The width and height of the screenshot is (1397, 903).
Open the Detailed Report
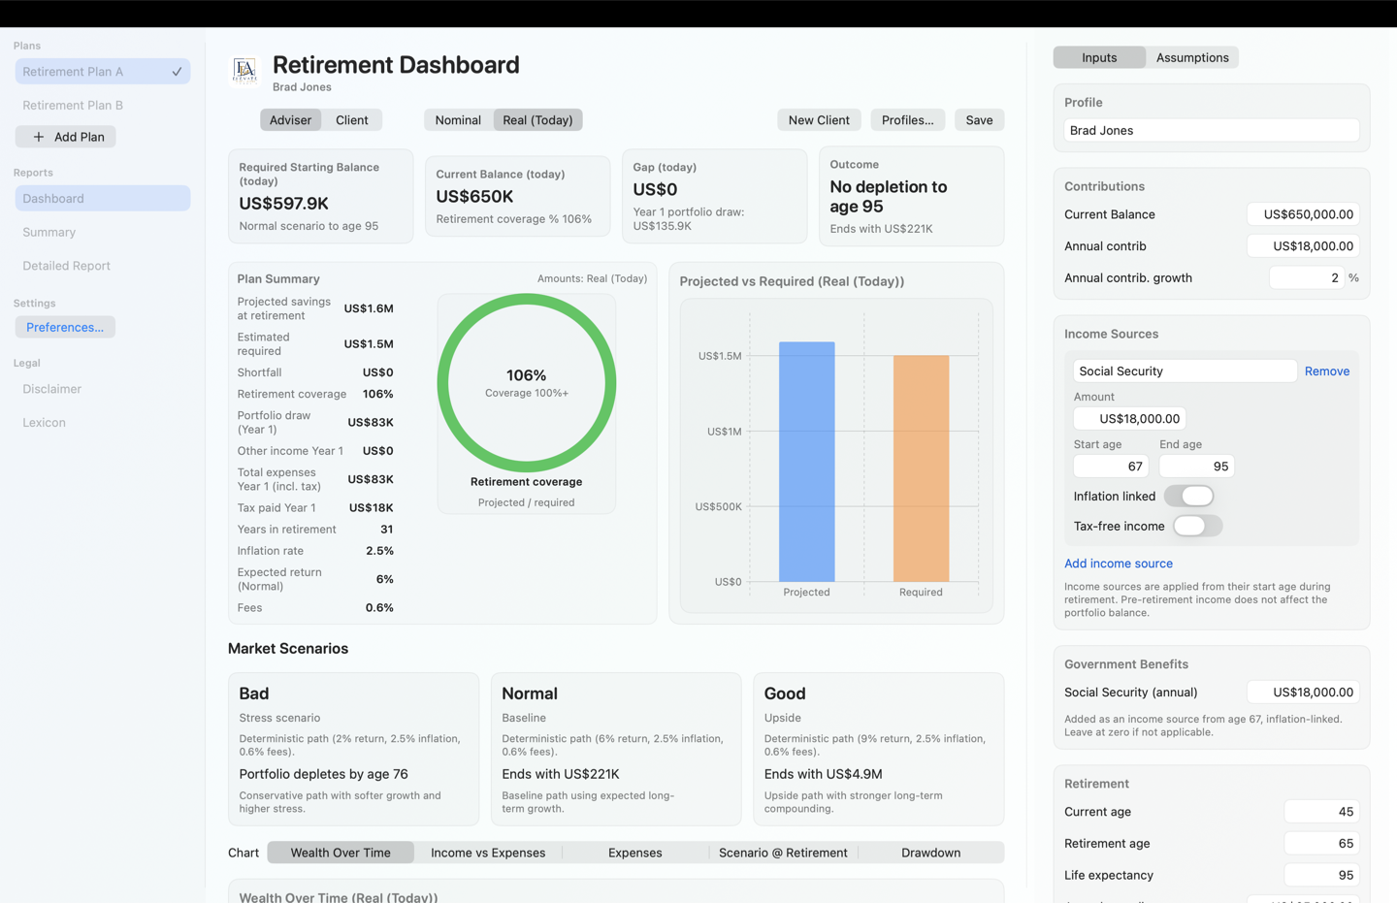pyautogui.click(x=103, y=266)
